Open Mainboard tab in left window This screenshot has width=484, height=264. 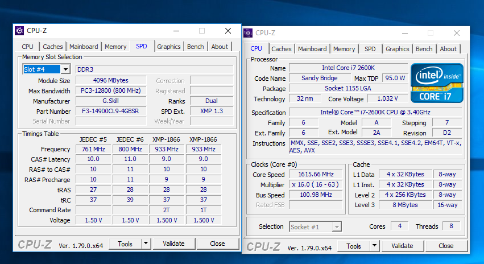point(84,47)
